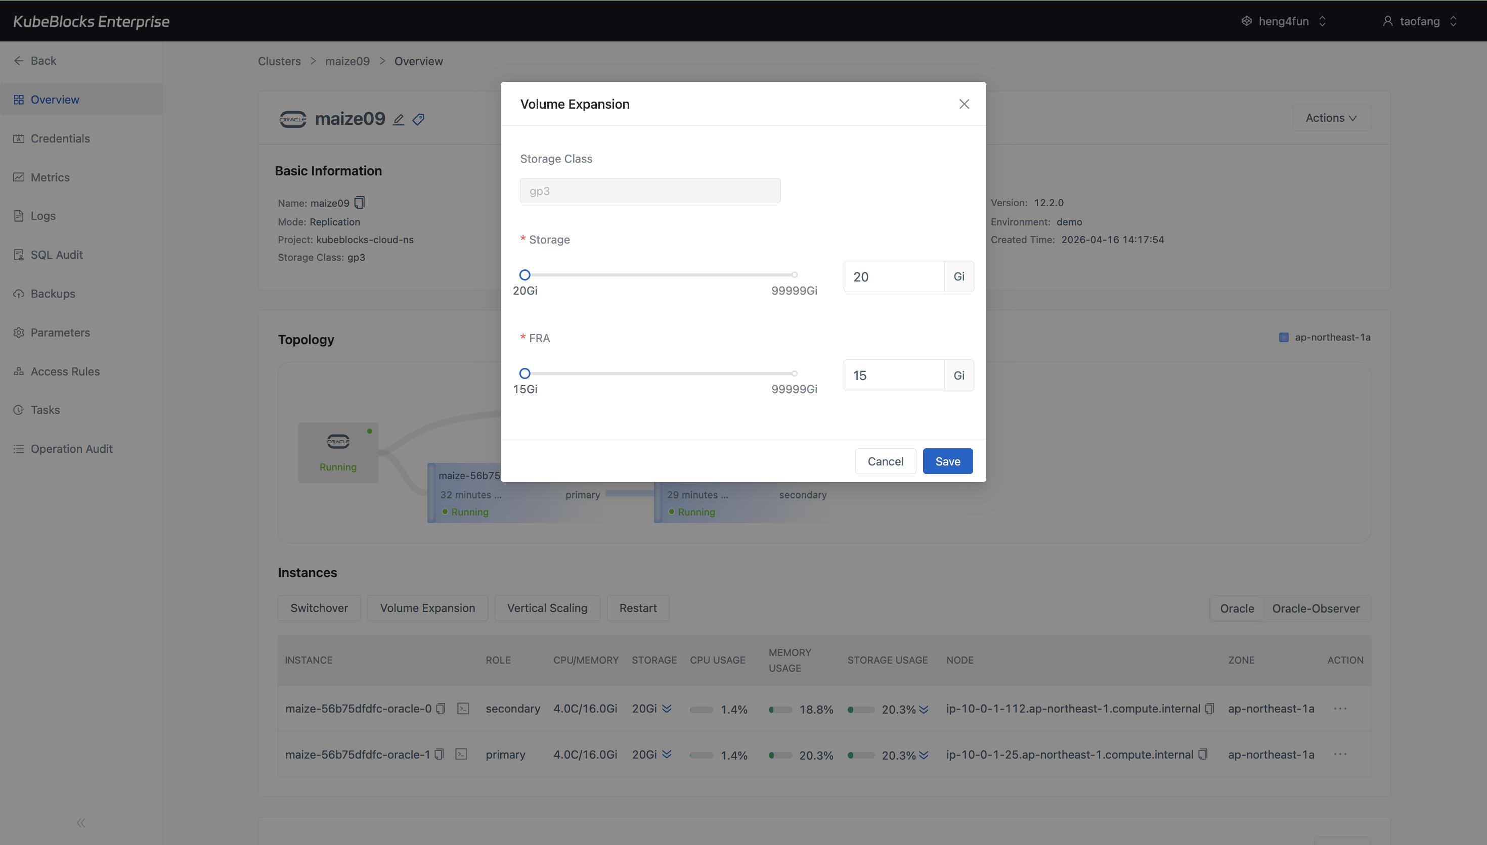Copy node name ip-10-0-1-112
The height and width of the screenshot is (845, 1487).
click(x=1209, y=709)
